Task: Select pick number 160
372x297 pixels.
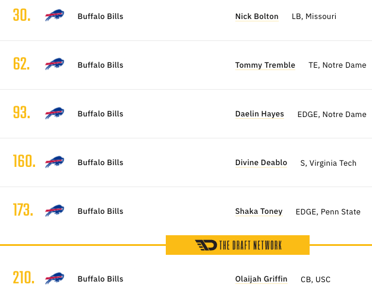Action: tap(24, 161)
